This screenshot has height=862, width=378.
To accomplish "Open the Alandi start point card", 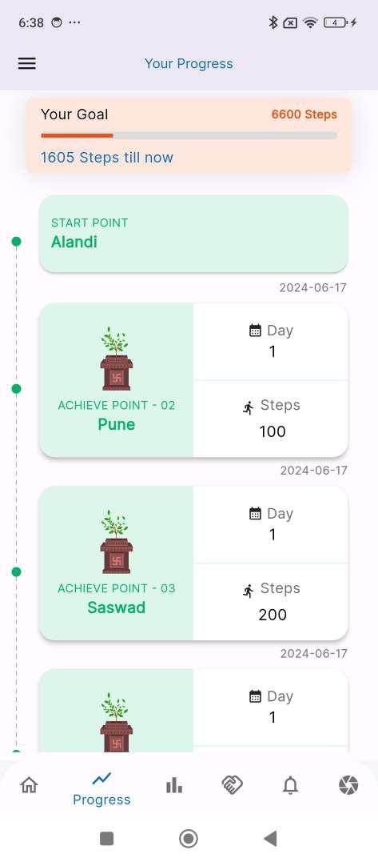I will (193, 234).
